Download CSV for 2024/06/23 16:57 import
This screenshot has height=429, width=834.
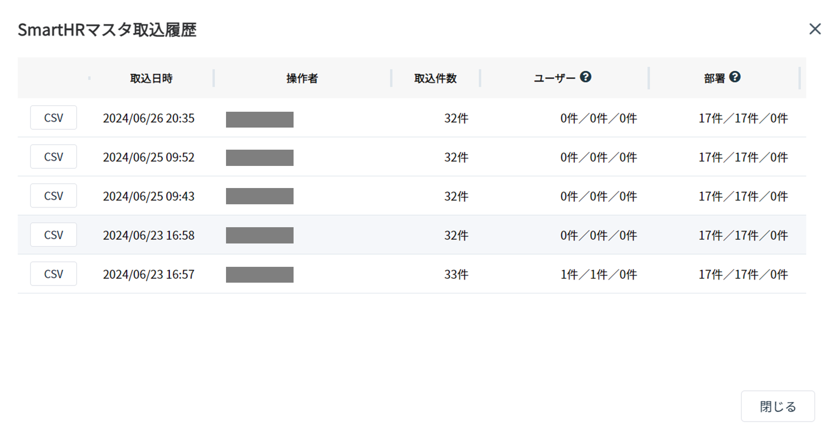click(x=53, y=274)
